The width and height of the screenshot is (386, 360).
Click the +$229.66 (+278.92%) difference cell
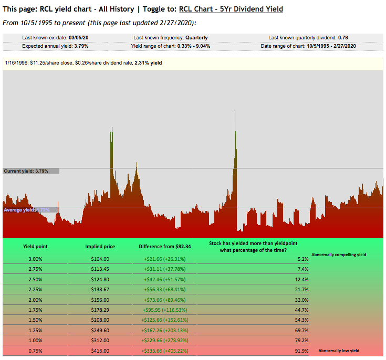pos(165,341)
